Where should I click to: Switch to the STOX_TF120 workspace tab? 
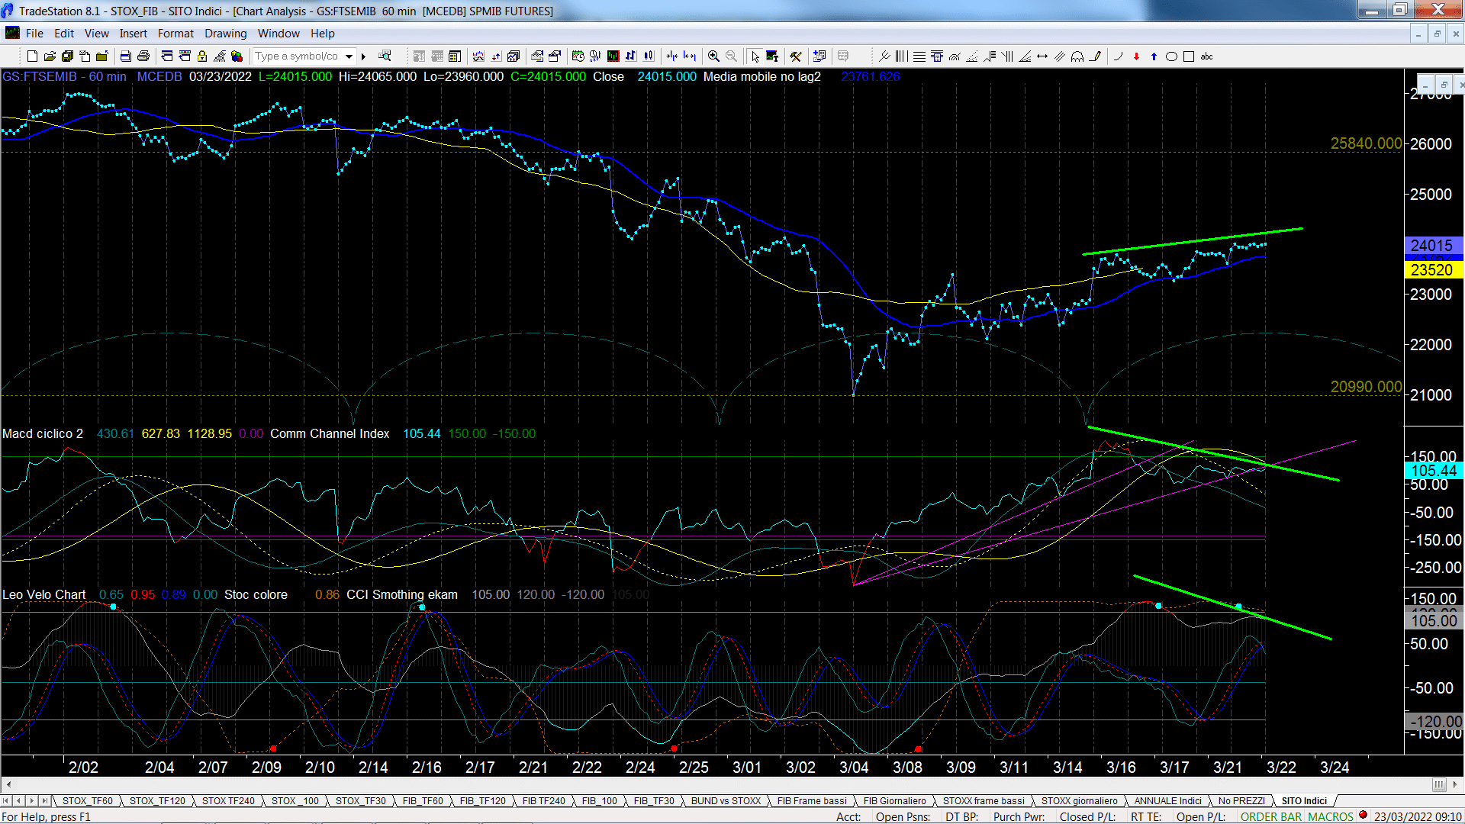point(157,800)
